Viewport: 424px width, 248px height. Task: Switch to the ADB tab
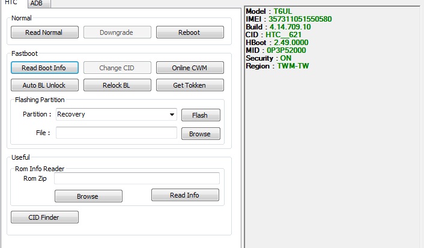pos(39,3)
